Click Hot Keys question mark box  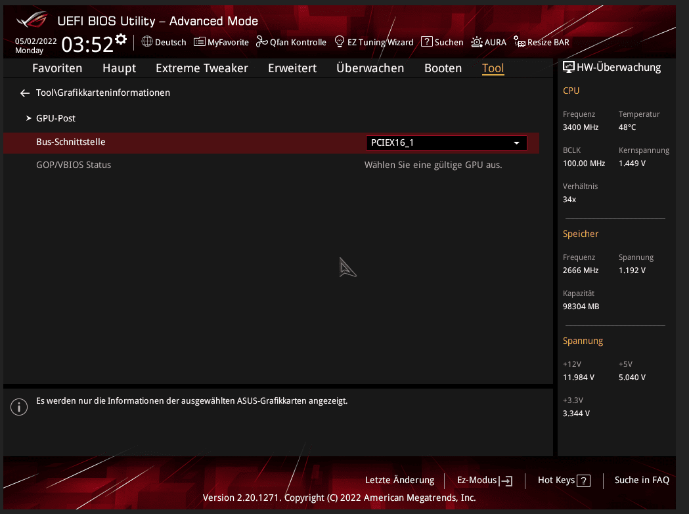[583, 481]
